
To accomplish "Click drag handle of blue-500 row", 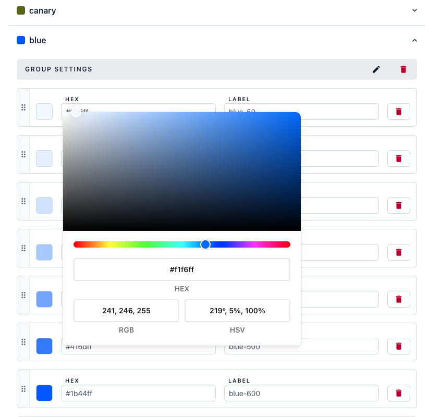I will [23, 342].
